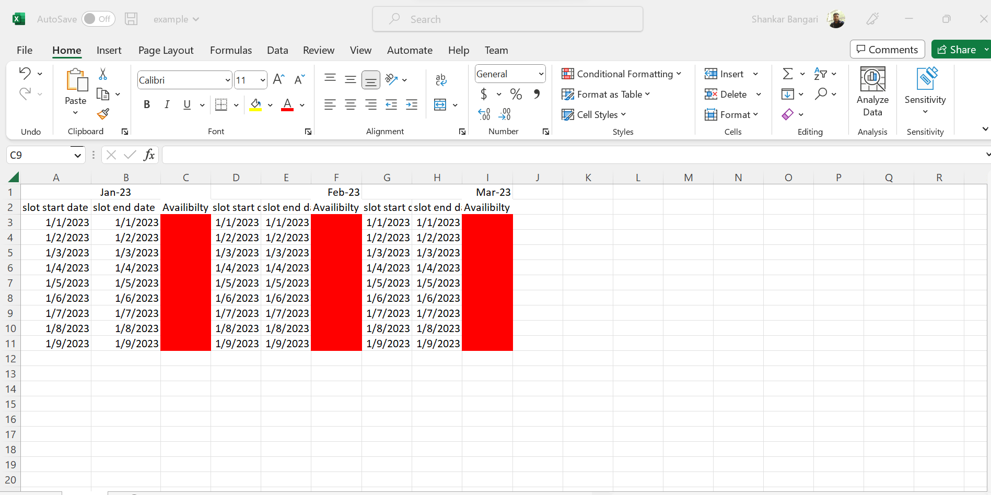Click the Share button

pos(957,50)
